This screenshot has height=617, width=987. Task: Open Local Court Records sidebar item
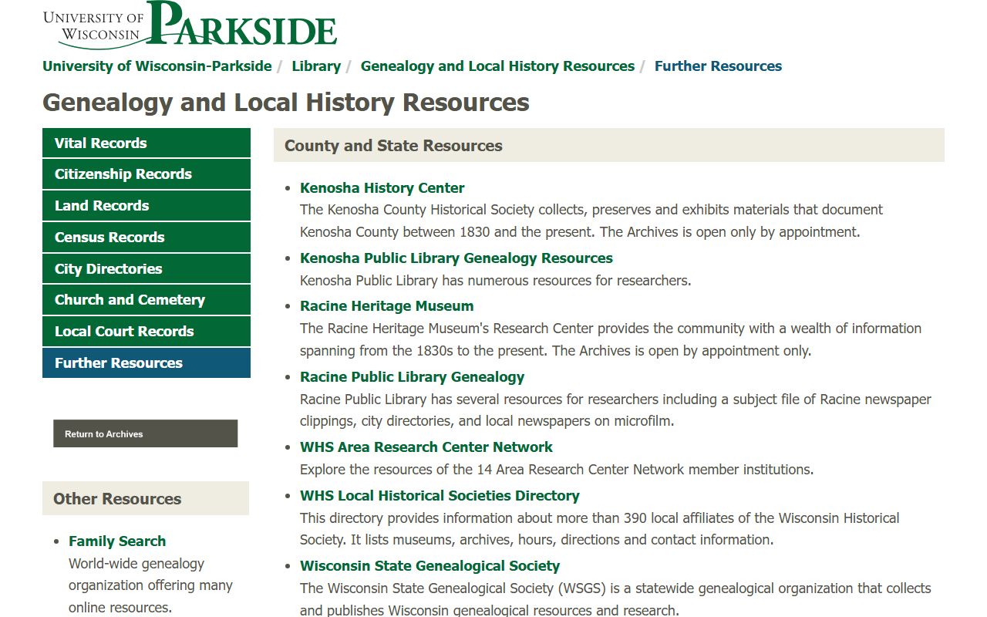[x=147, y=332]
